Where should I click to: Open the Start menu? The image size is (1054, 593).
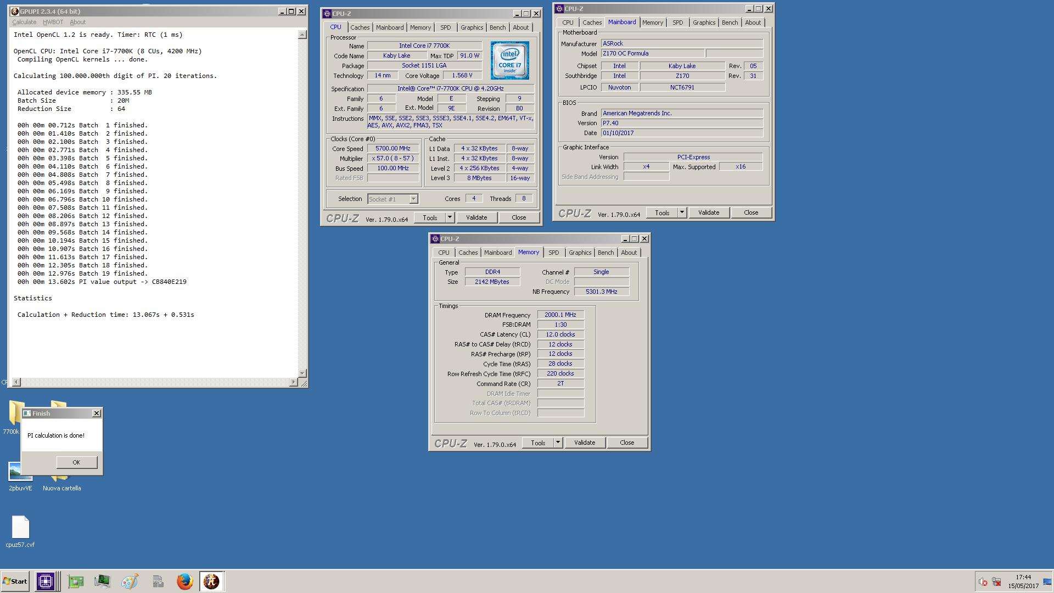15,581
